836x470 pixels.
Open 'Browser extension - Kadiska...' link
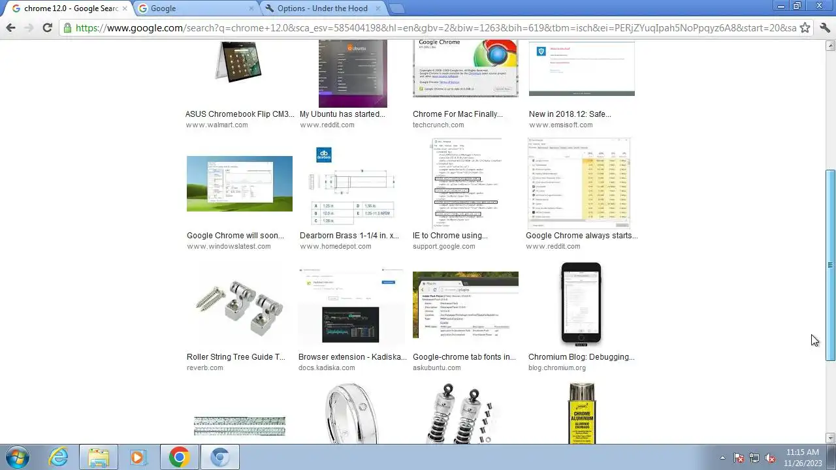[x=352, y=357]
